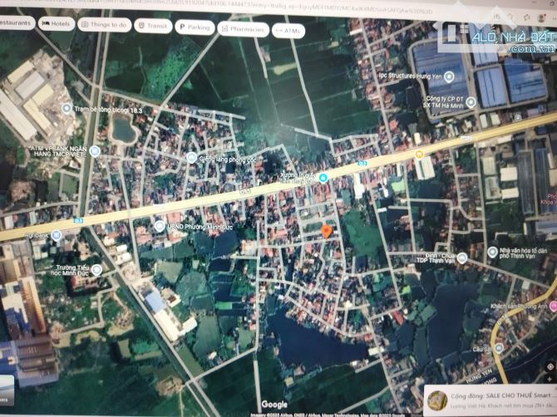Filter by Pharmacies chip
This screenshot has width=557, height=417.
(x=244, y=29)
